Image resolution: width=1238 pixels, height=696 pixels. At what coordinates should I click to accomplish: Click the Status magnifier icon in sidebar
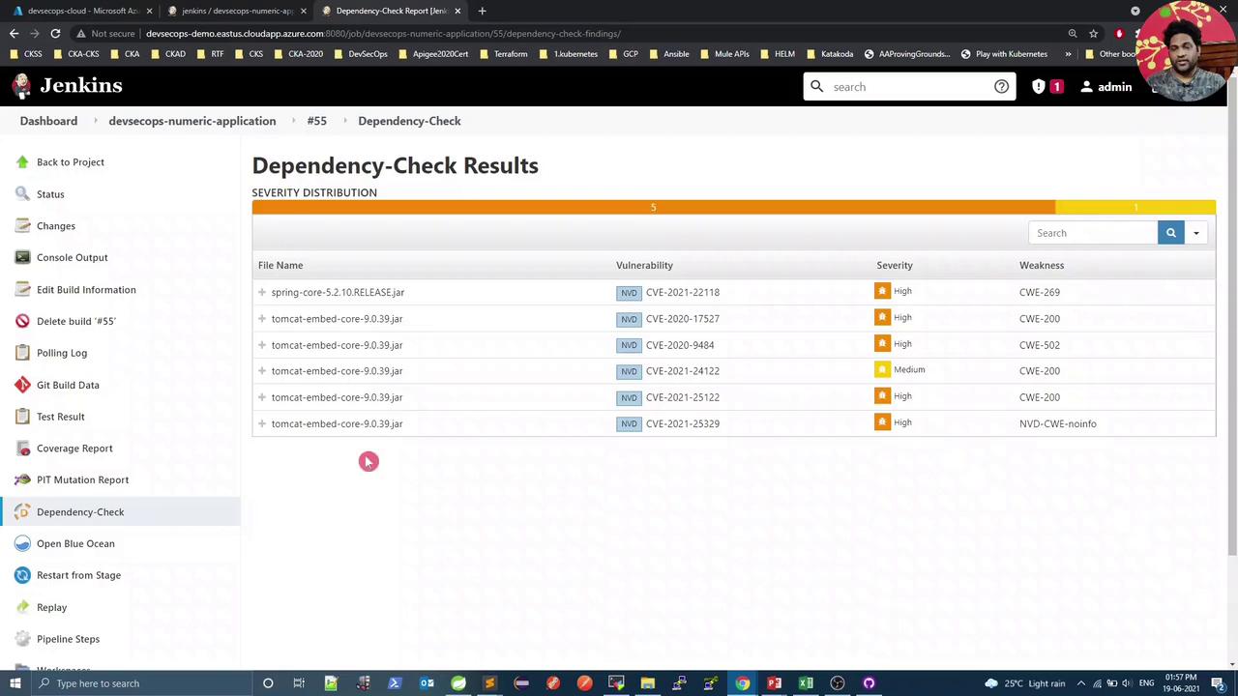[x=22, y=194]
